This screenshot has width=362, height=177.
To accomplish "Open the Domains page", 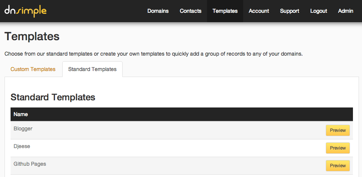I will 158,11.
